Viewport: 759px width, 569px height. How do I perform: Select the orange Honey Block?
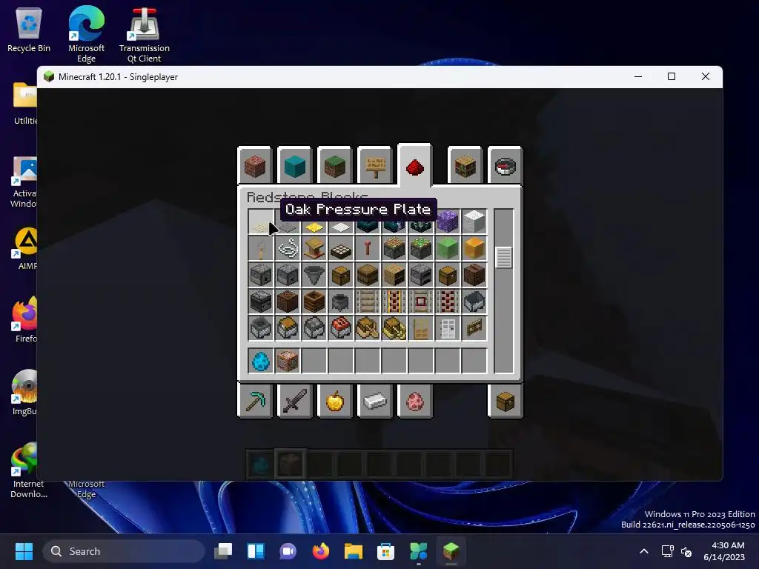coord(474,249)
